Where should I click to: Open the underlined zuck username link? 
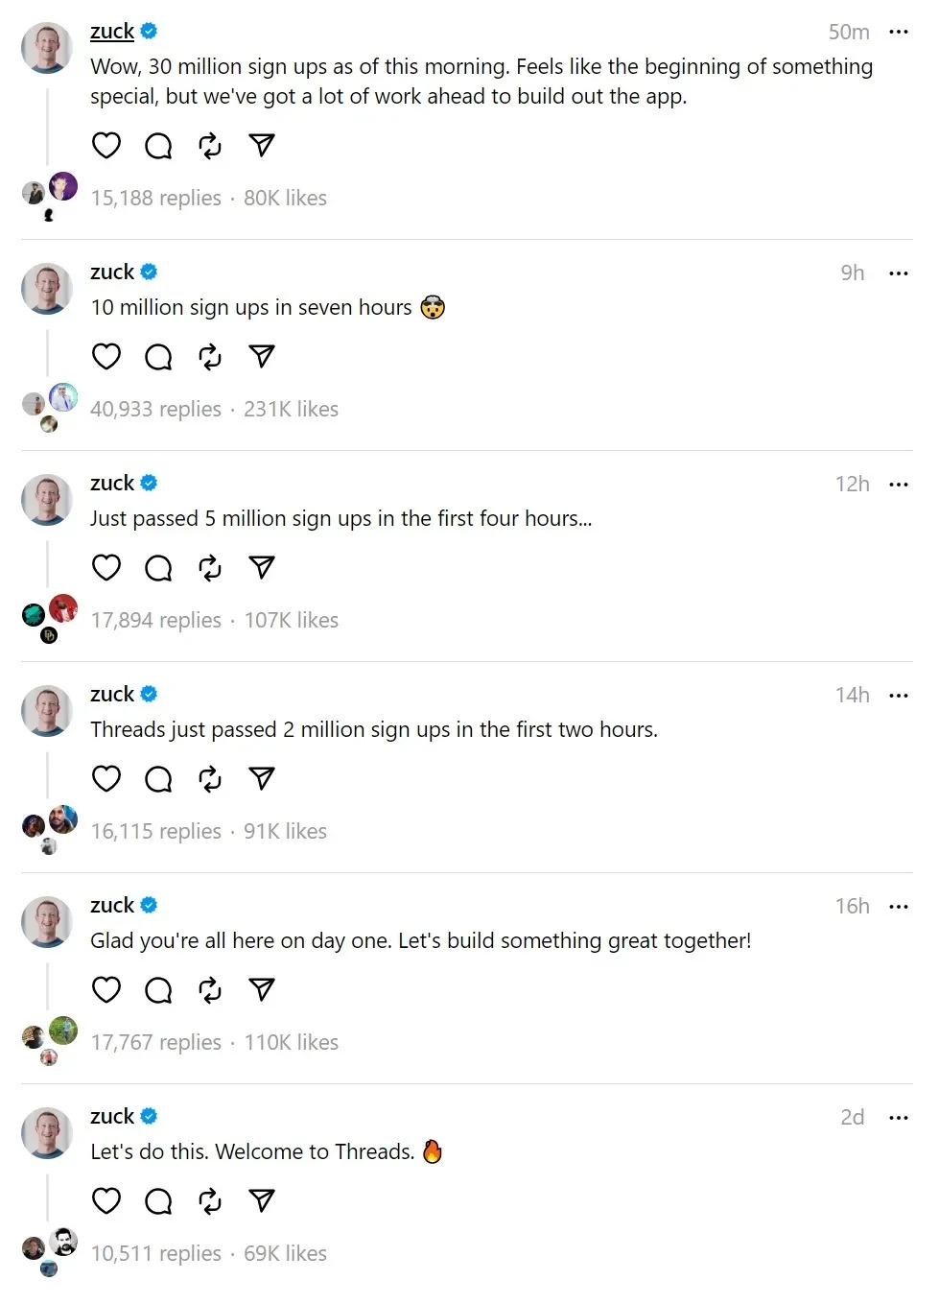pyautogui.click(x=112, y=32)
